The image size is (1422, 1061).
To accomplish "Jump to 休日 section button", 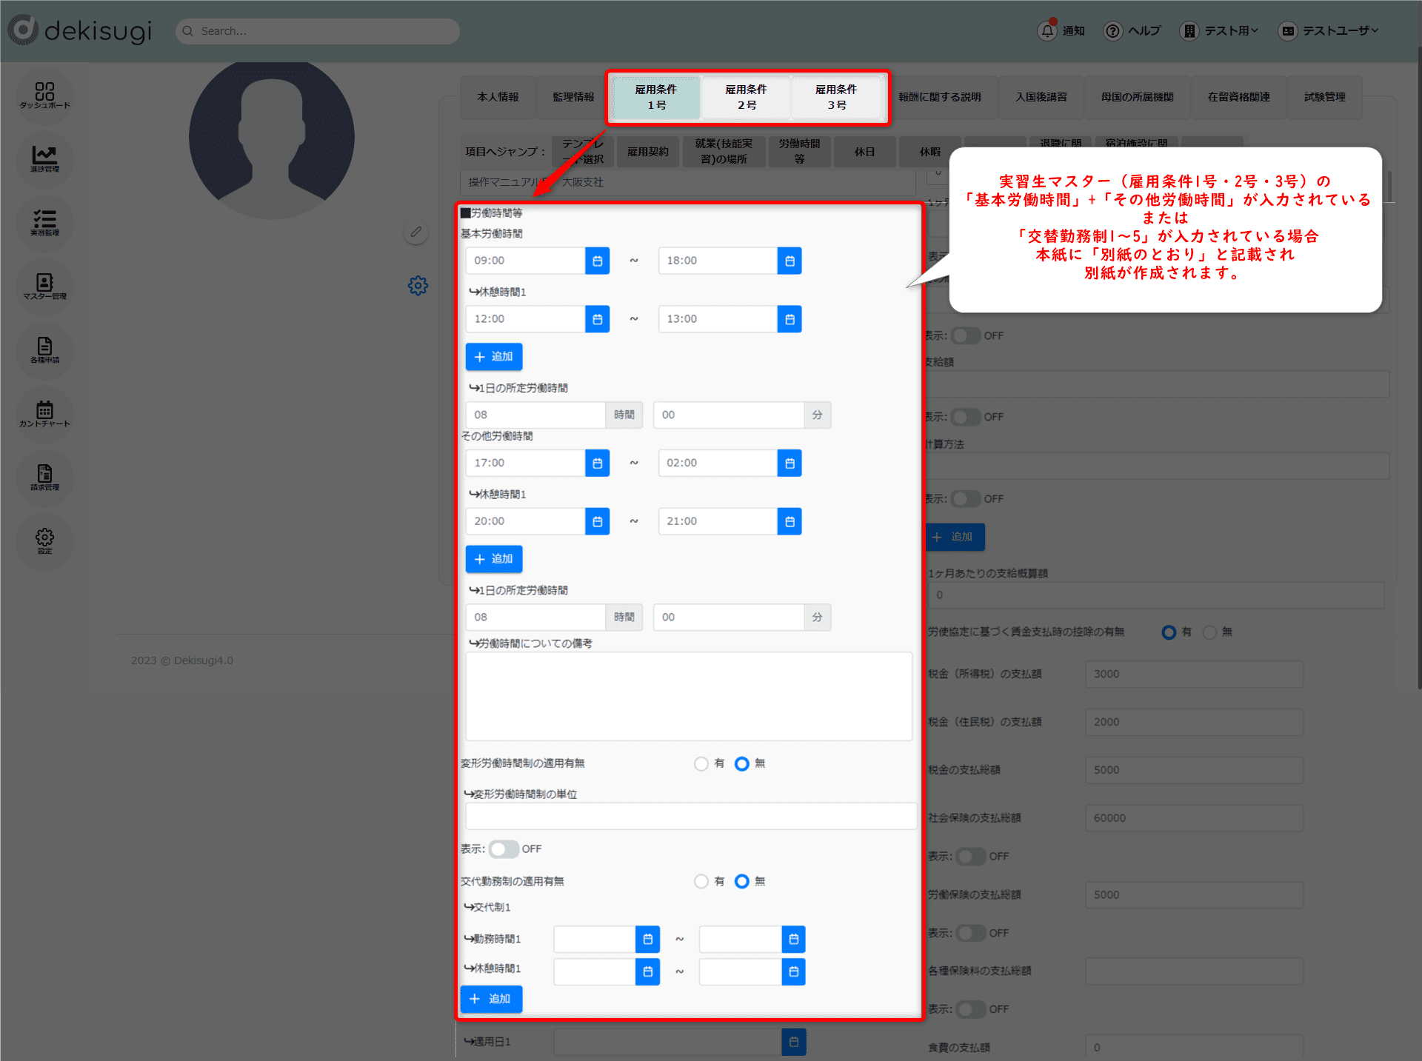I will click(x=864, y=152).
